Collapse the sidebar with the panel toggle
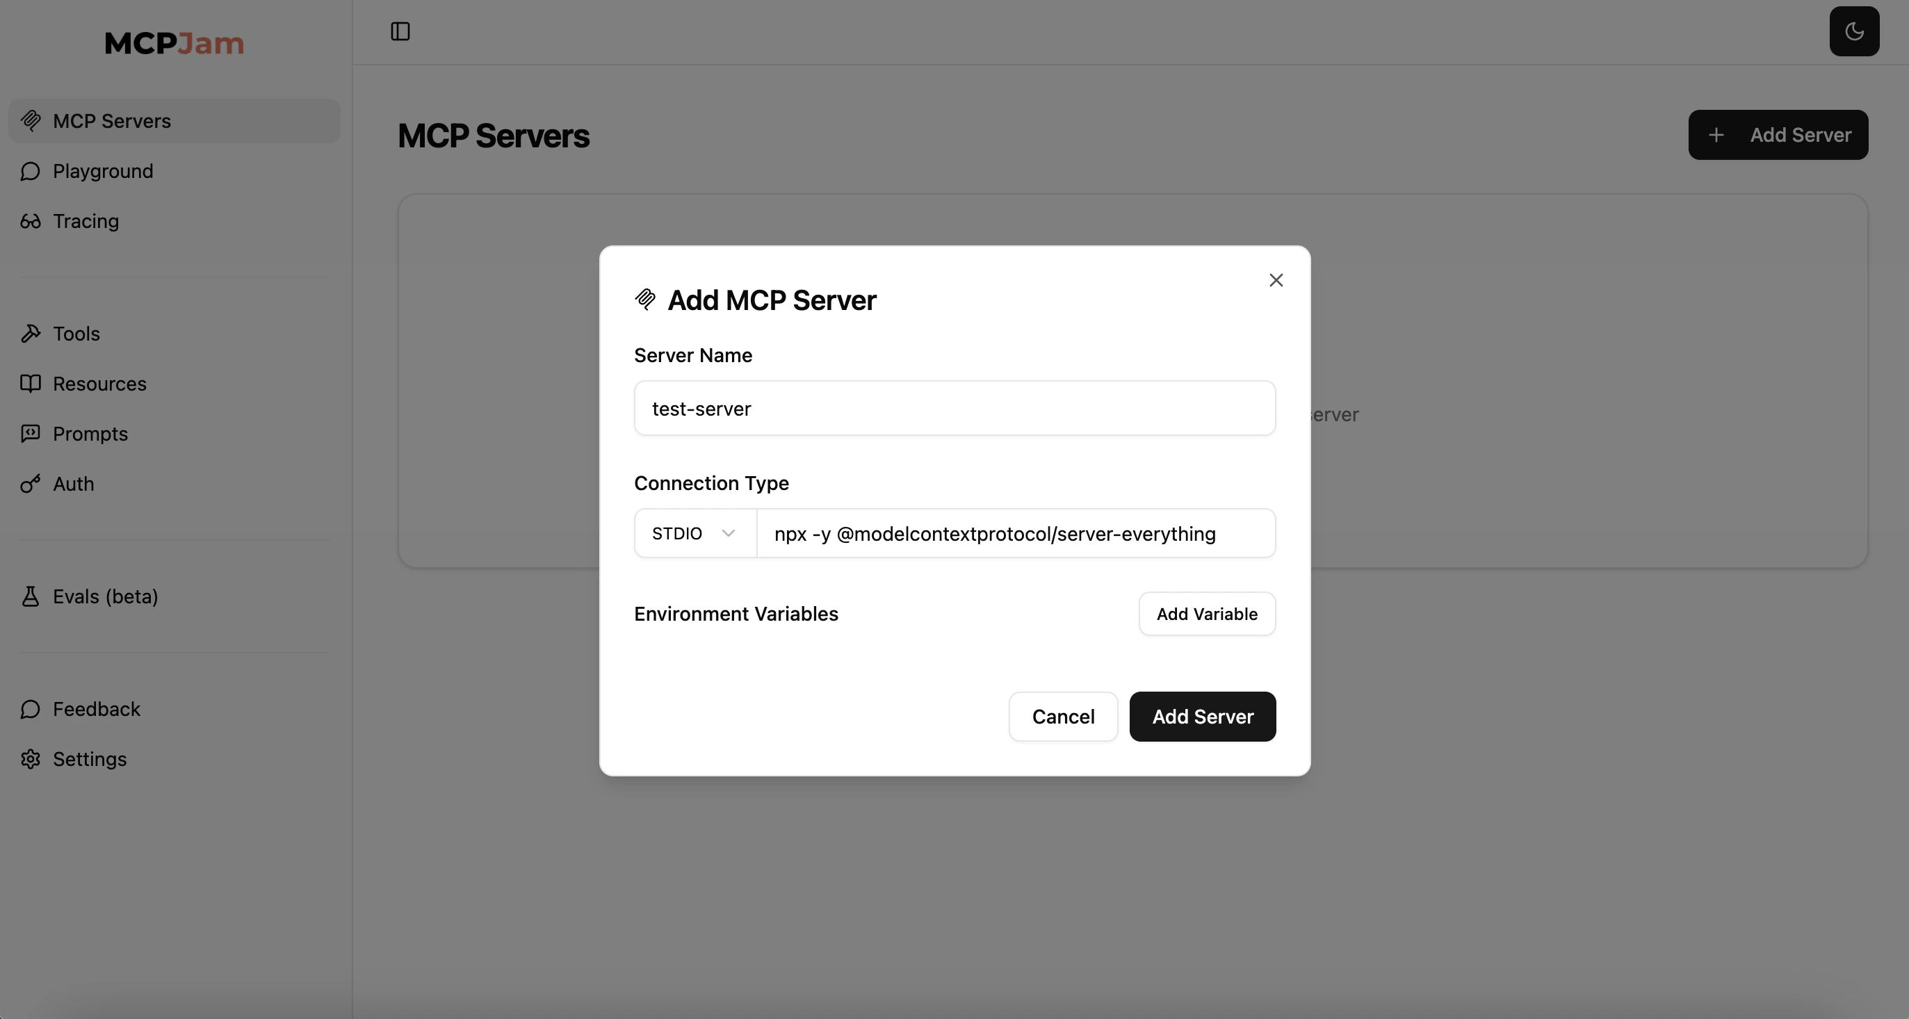The width and height of the screenshot is (1909, 1019). pos(400,31)
